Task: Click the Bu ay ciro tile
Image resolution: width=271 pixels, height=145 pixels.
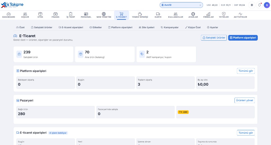Action: click(225, 83)
